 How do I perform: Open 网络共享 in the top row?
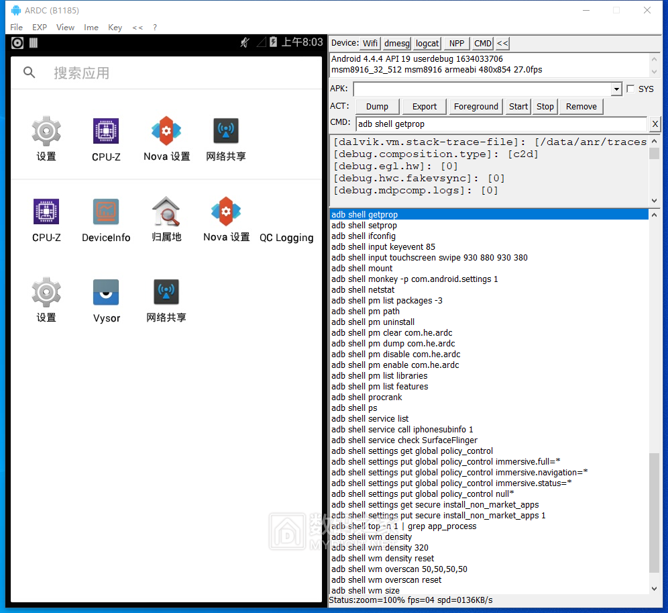[226, 138]
